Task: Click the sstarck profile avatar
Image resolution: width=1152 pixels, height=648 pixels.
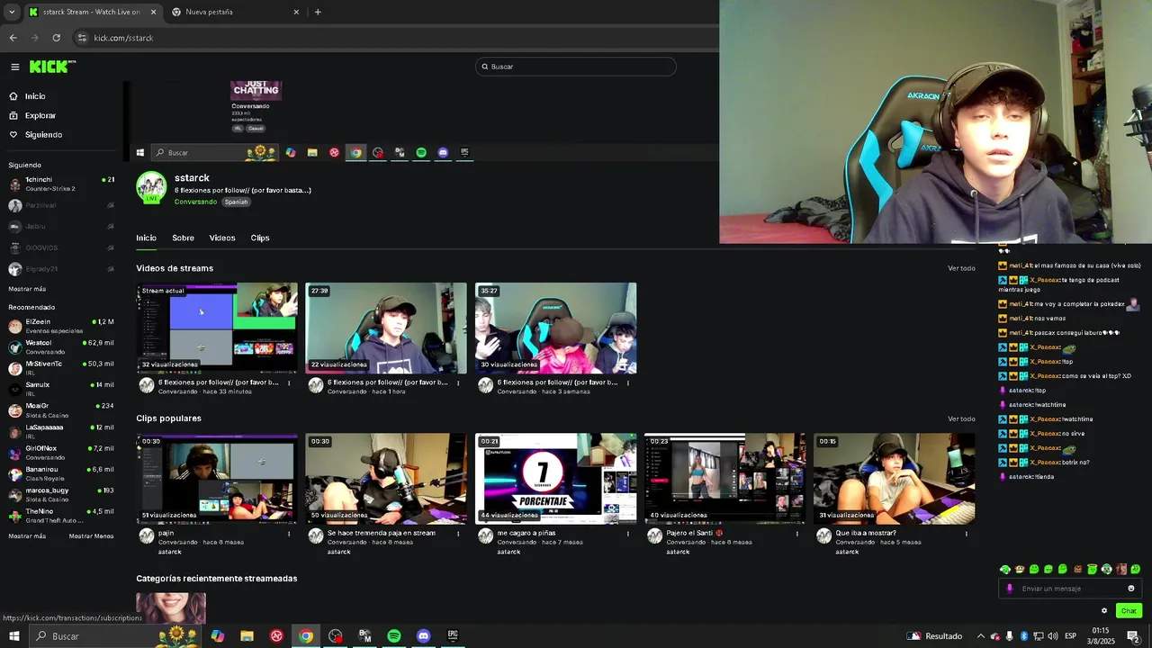Action: pos(151,187)
